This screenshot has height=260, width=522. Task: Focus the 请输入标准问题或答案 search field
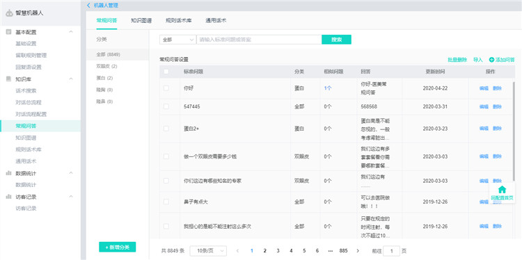pyautogui.click(x=259, y=40)
